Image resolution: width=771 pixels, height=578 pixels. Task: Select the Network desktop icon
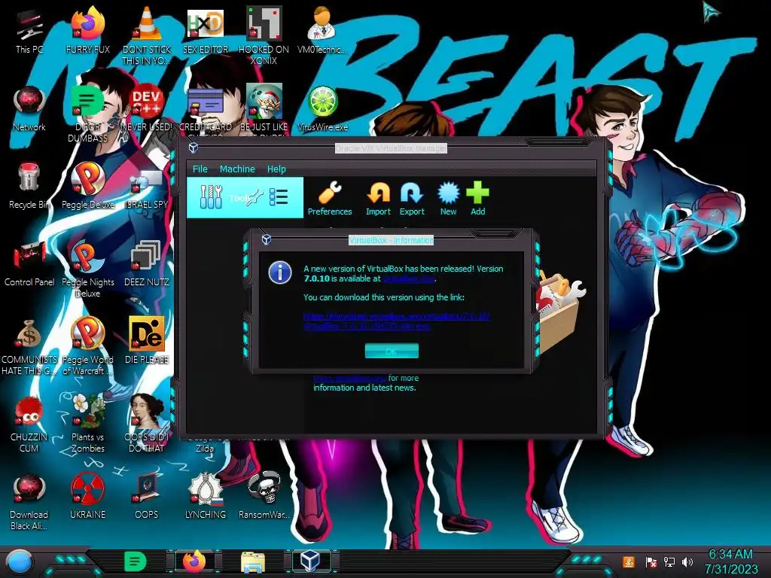29,108
